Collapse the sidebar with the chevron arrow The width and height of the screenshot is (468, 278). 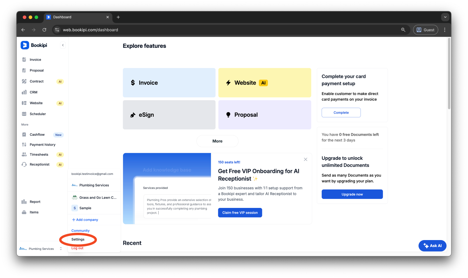point(63,45)
